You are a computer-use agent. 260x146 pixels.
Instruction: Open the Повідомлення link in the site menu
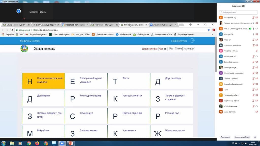(x=150, y=49)
